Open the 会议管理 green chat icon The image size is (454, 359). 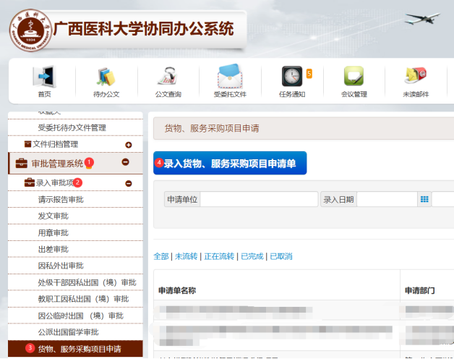(x=354, y=76)
